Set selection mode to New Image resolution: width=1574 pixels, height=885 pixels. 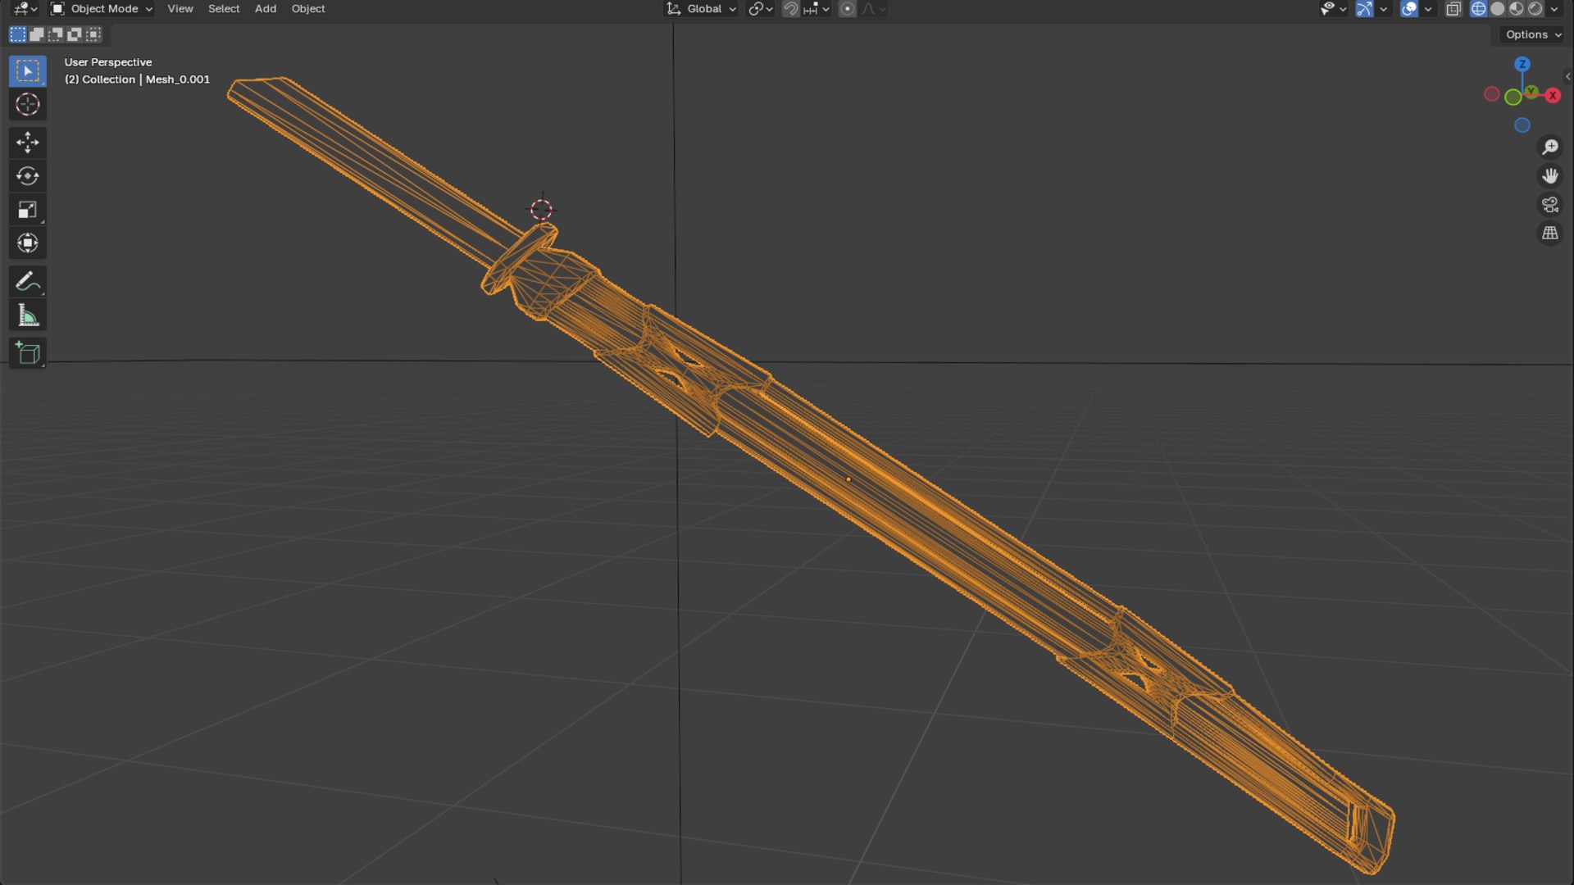(x=17, y=34)
